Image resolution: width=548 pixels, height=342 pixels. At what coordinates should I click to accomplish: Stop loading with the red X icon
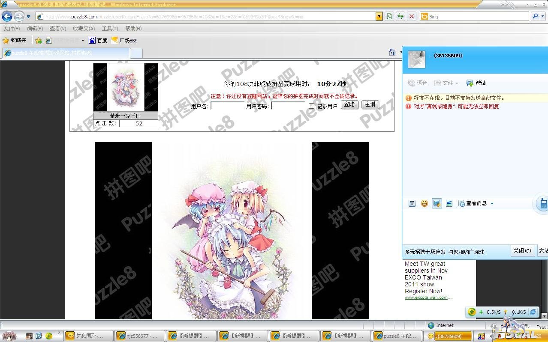[x=412, y=17]
